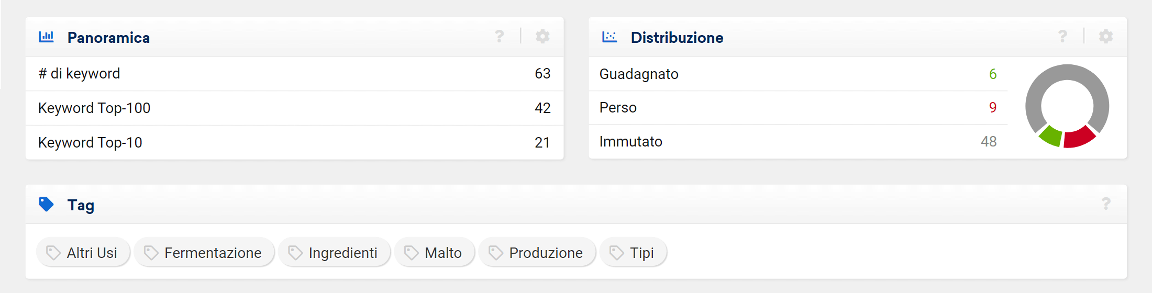Select the Altri Usi tag
Viewport: 1152px width, 293px height.
pos(83,253)
